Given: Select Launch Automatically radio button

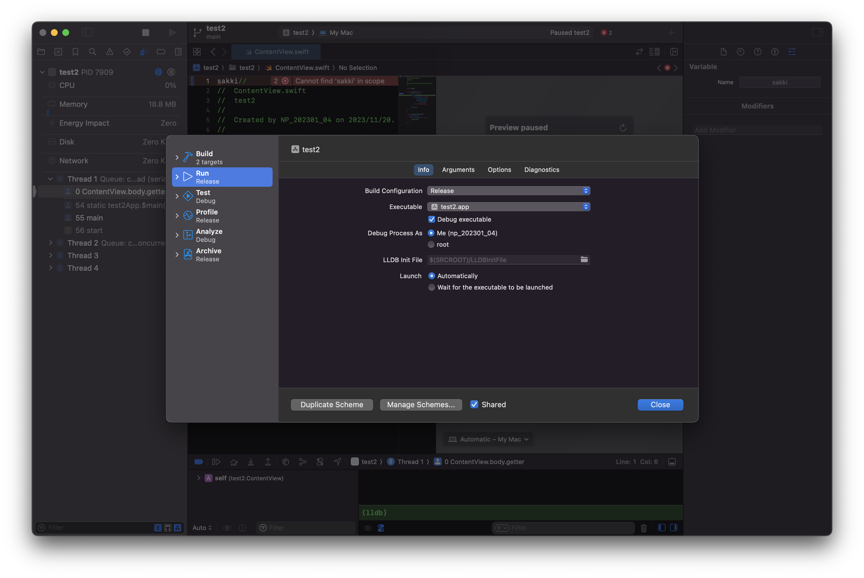Looking at the screenshot, I should click(431, 276).
